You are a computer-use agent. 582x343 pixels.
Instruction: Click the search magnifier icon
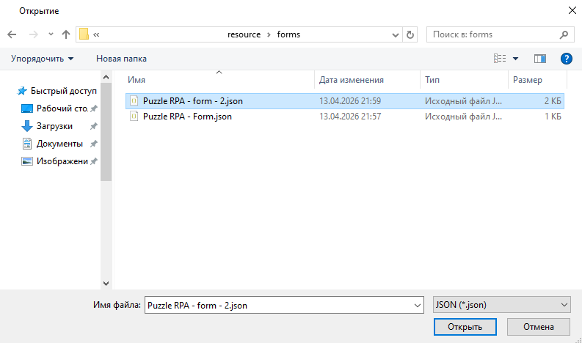(564, 34)
